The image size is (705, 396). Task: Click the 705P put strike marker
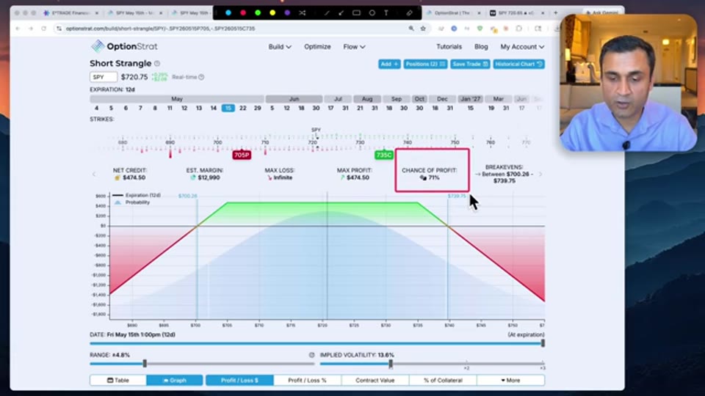[242, 155]
